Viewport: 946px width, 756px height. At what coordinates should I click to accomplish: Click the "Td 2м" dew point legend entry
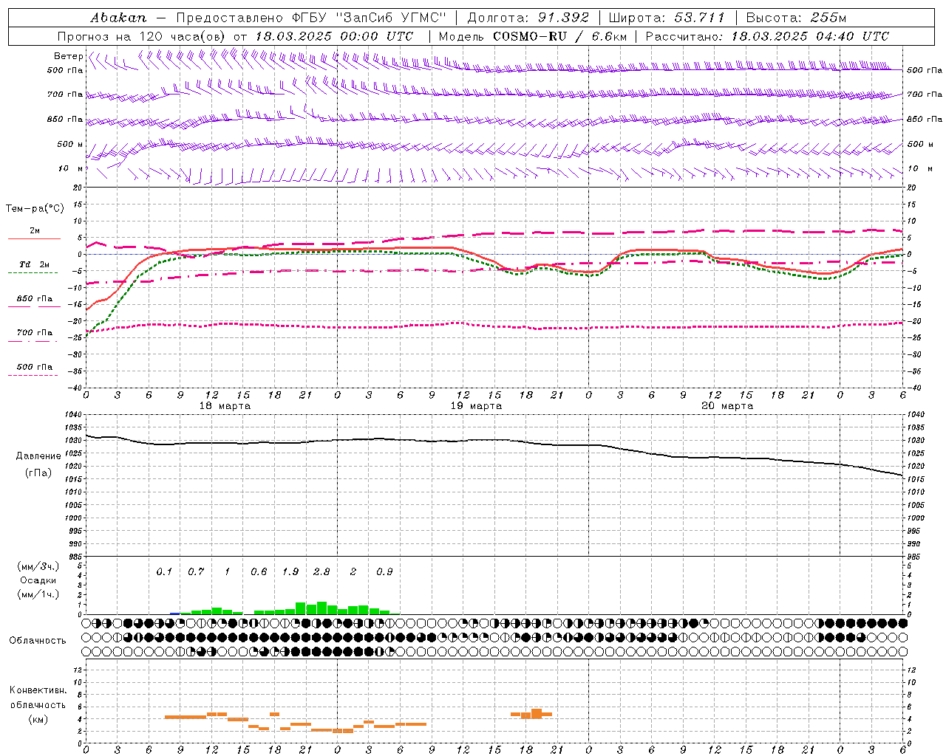(x=35, y=264)
